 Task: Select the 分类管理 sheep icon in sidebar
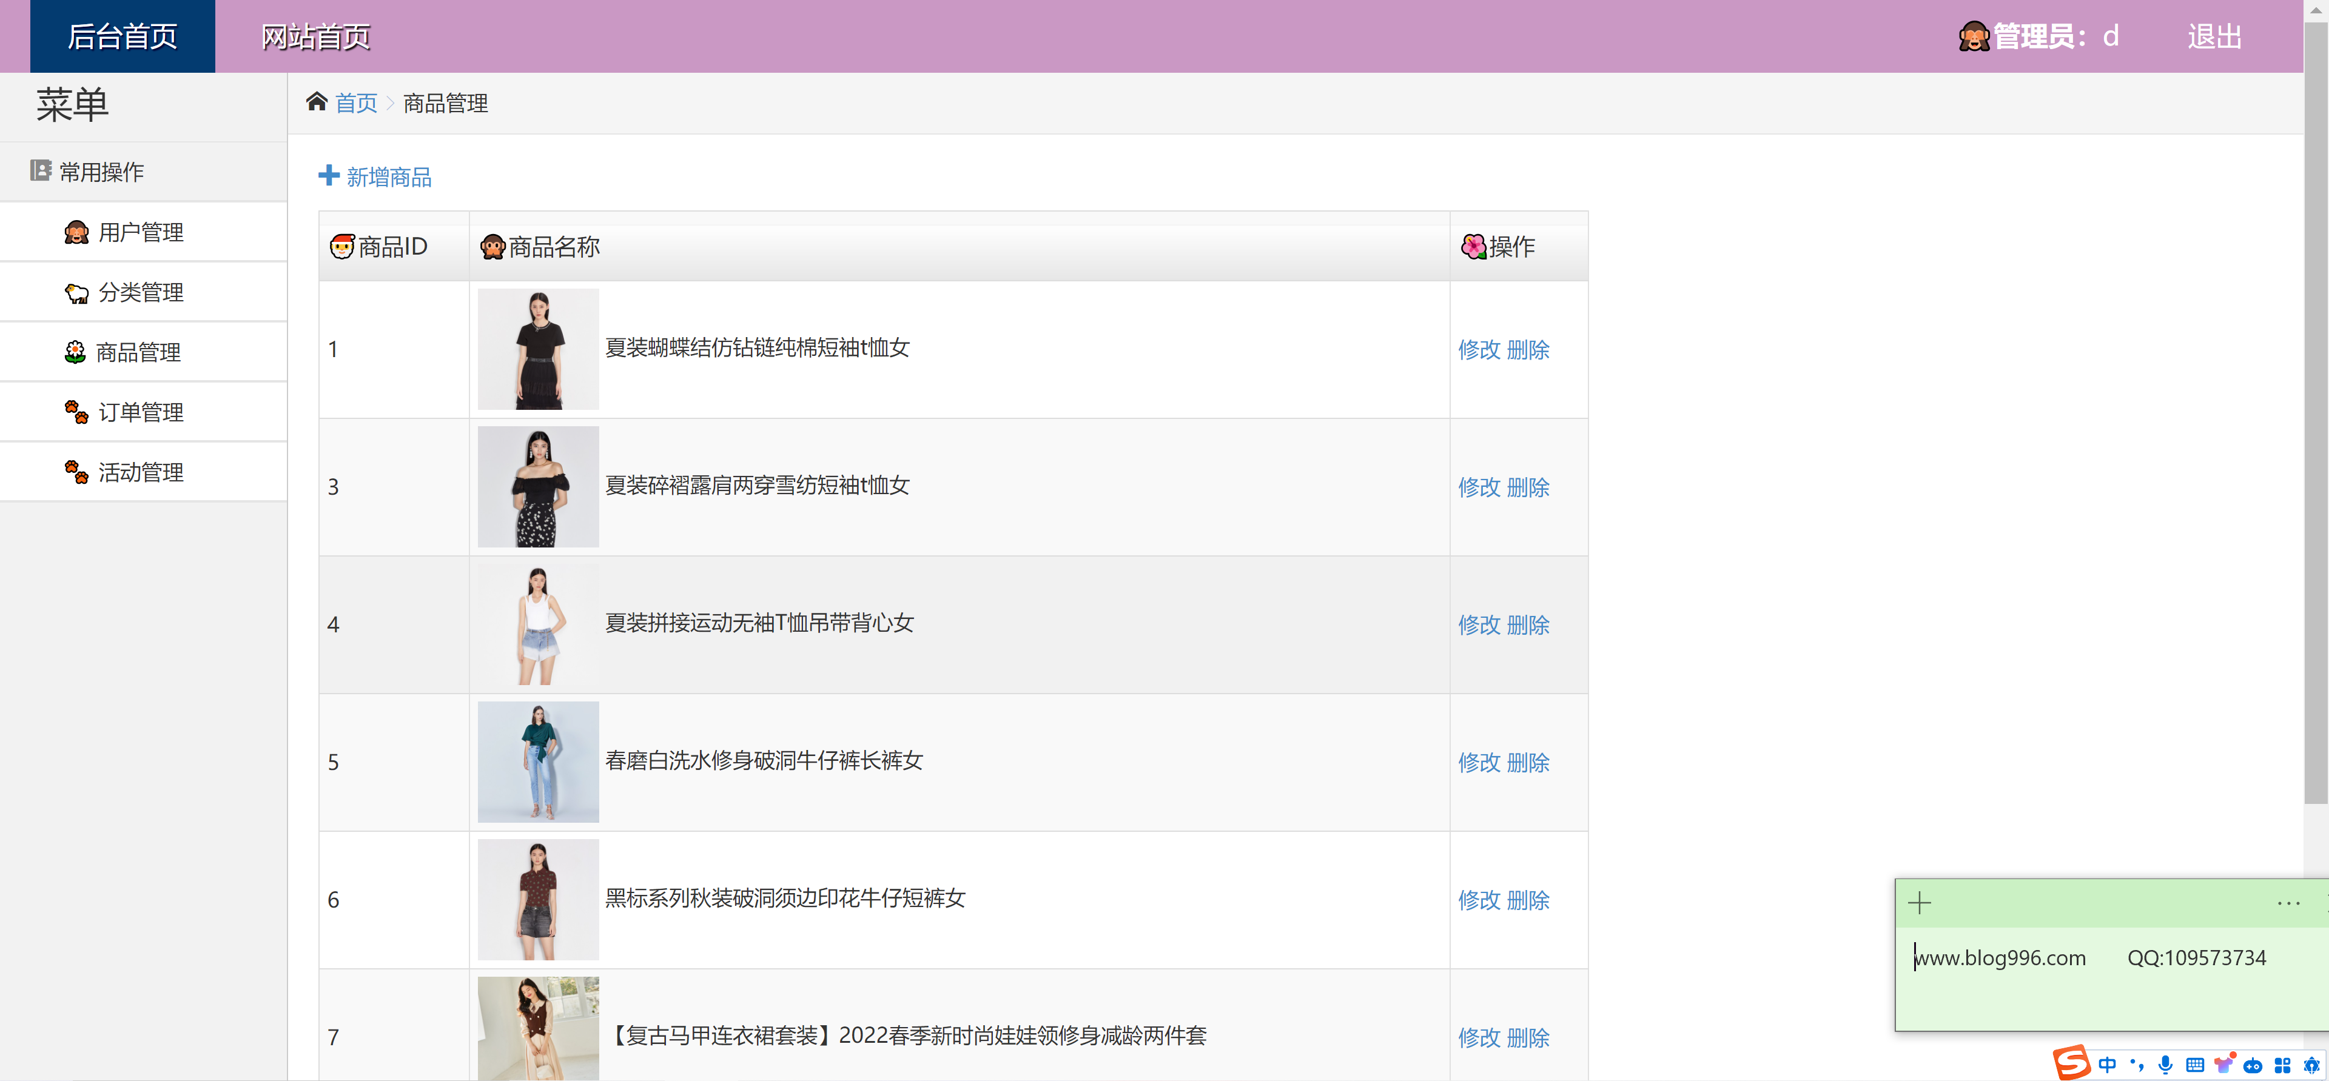point(77,292)
